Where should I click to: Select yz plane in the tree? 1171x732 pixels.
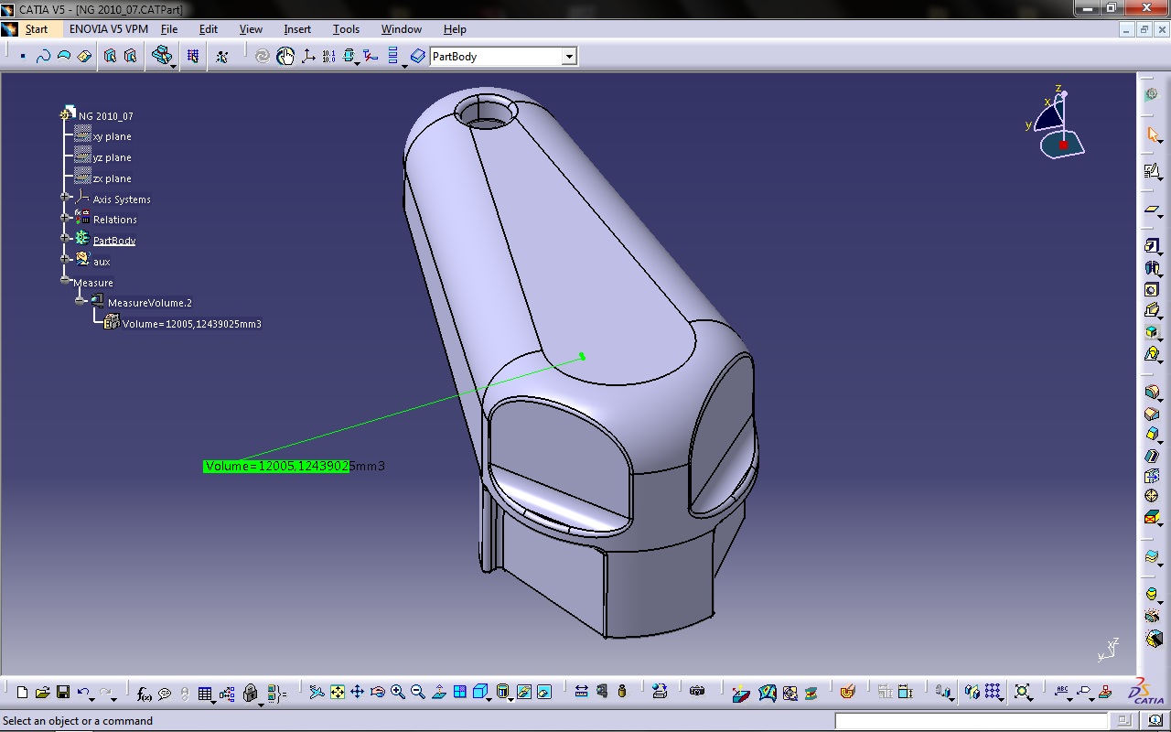[x=112, y=157]
